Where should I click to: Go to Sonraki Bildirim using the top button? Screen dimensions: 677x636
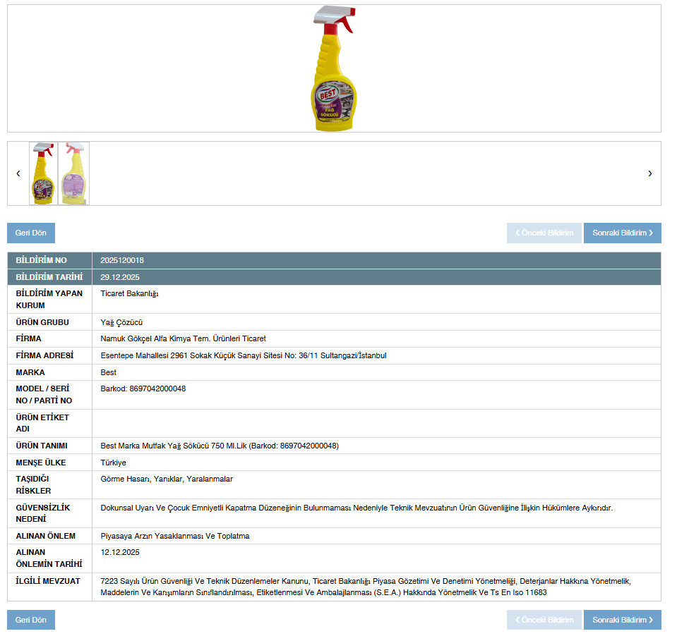tap(622, 233)
